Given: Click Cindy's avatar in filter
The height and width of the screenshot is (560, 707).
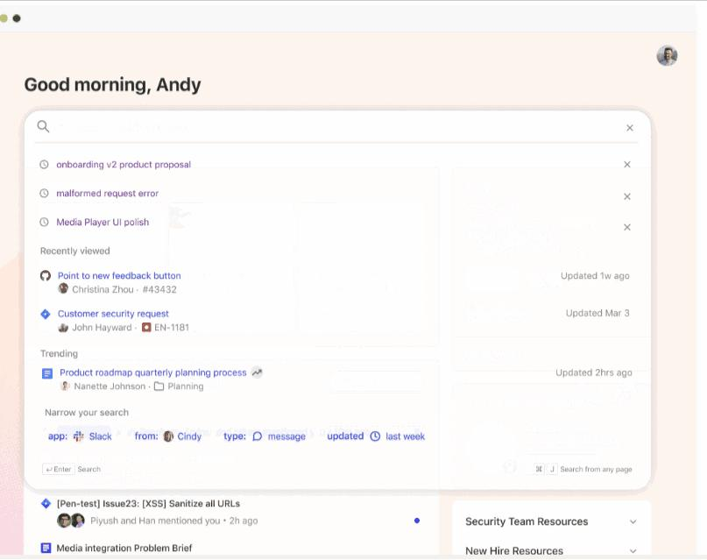Looking at the screenshot, I should 168,436.
